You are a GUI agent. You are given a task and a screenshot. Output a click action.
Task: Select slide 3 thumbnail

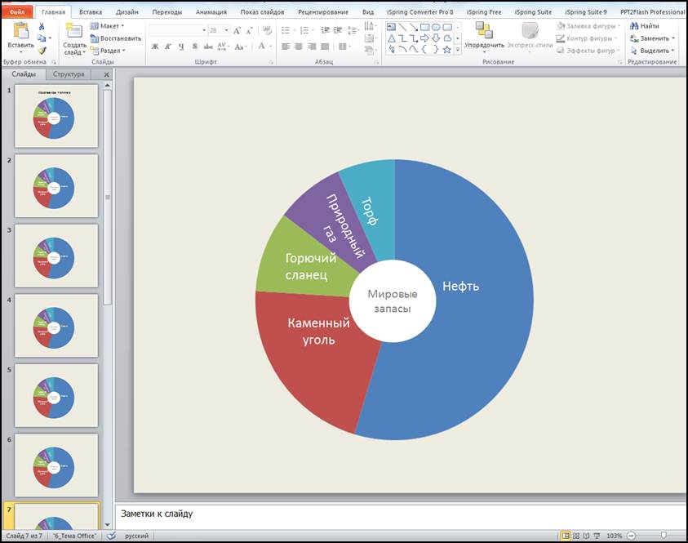tap(56, 256)
